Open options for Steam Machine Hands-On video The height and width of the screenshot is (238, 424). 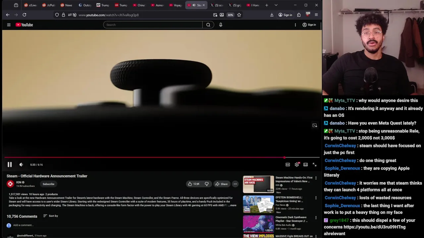[x=316, y=178]
